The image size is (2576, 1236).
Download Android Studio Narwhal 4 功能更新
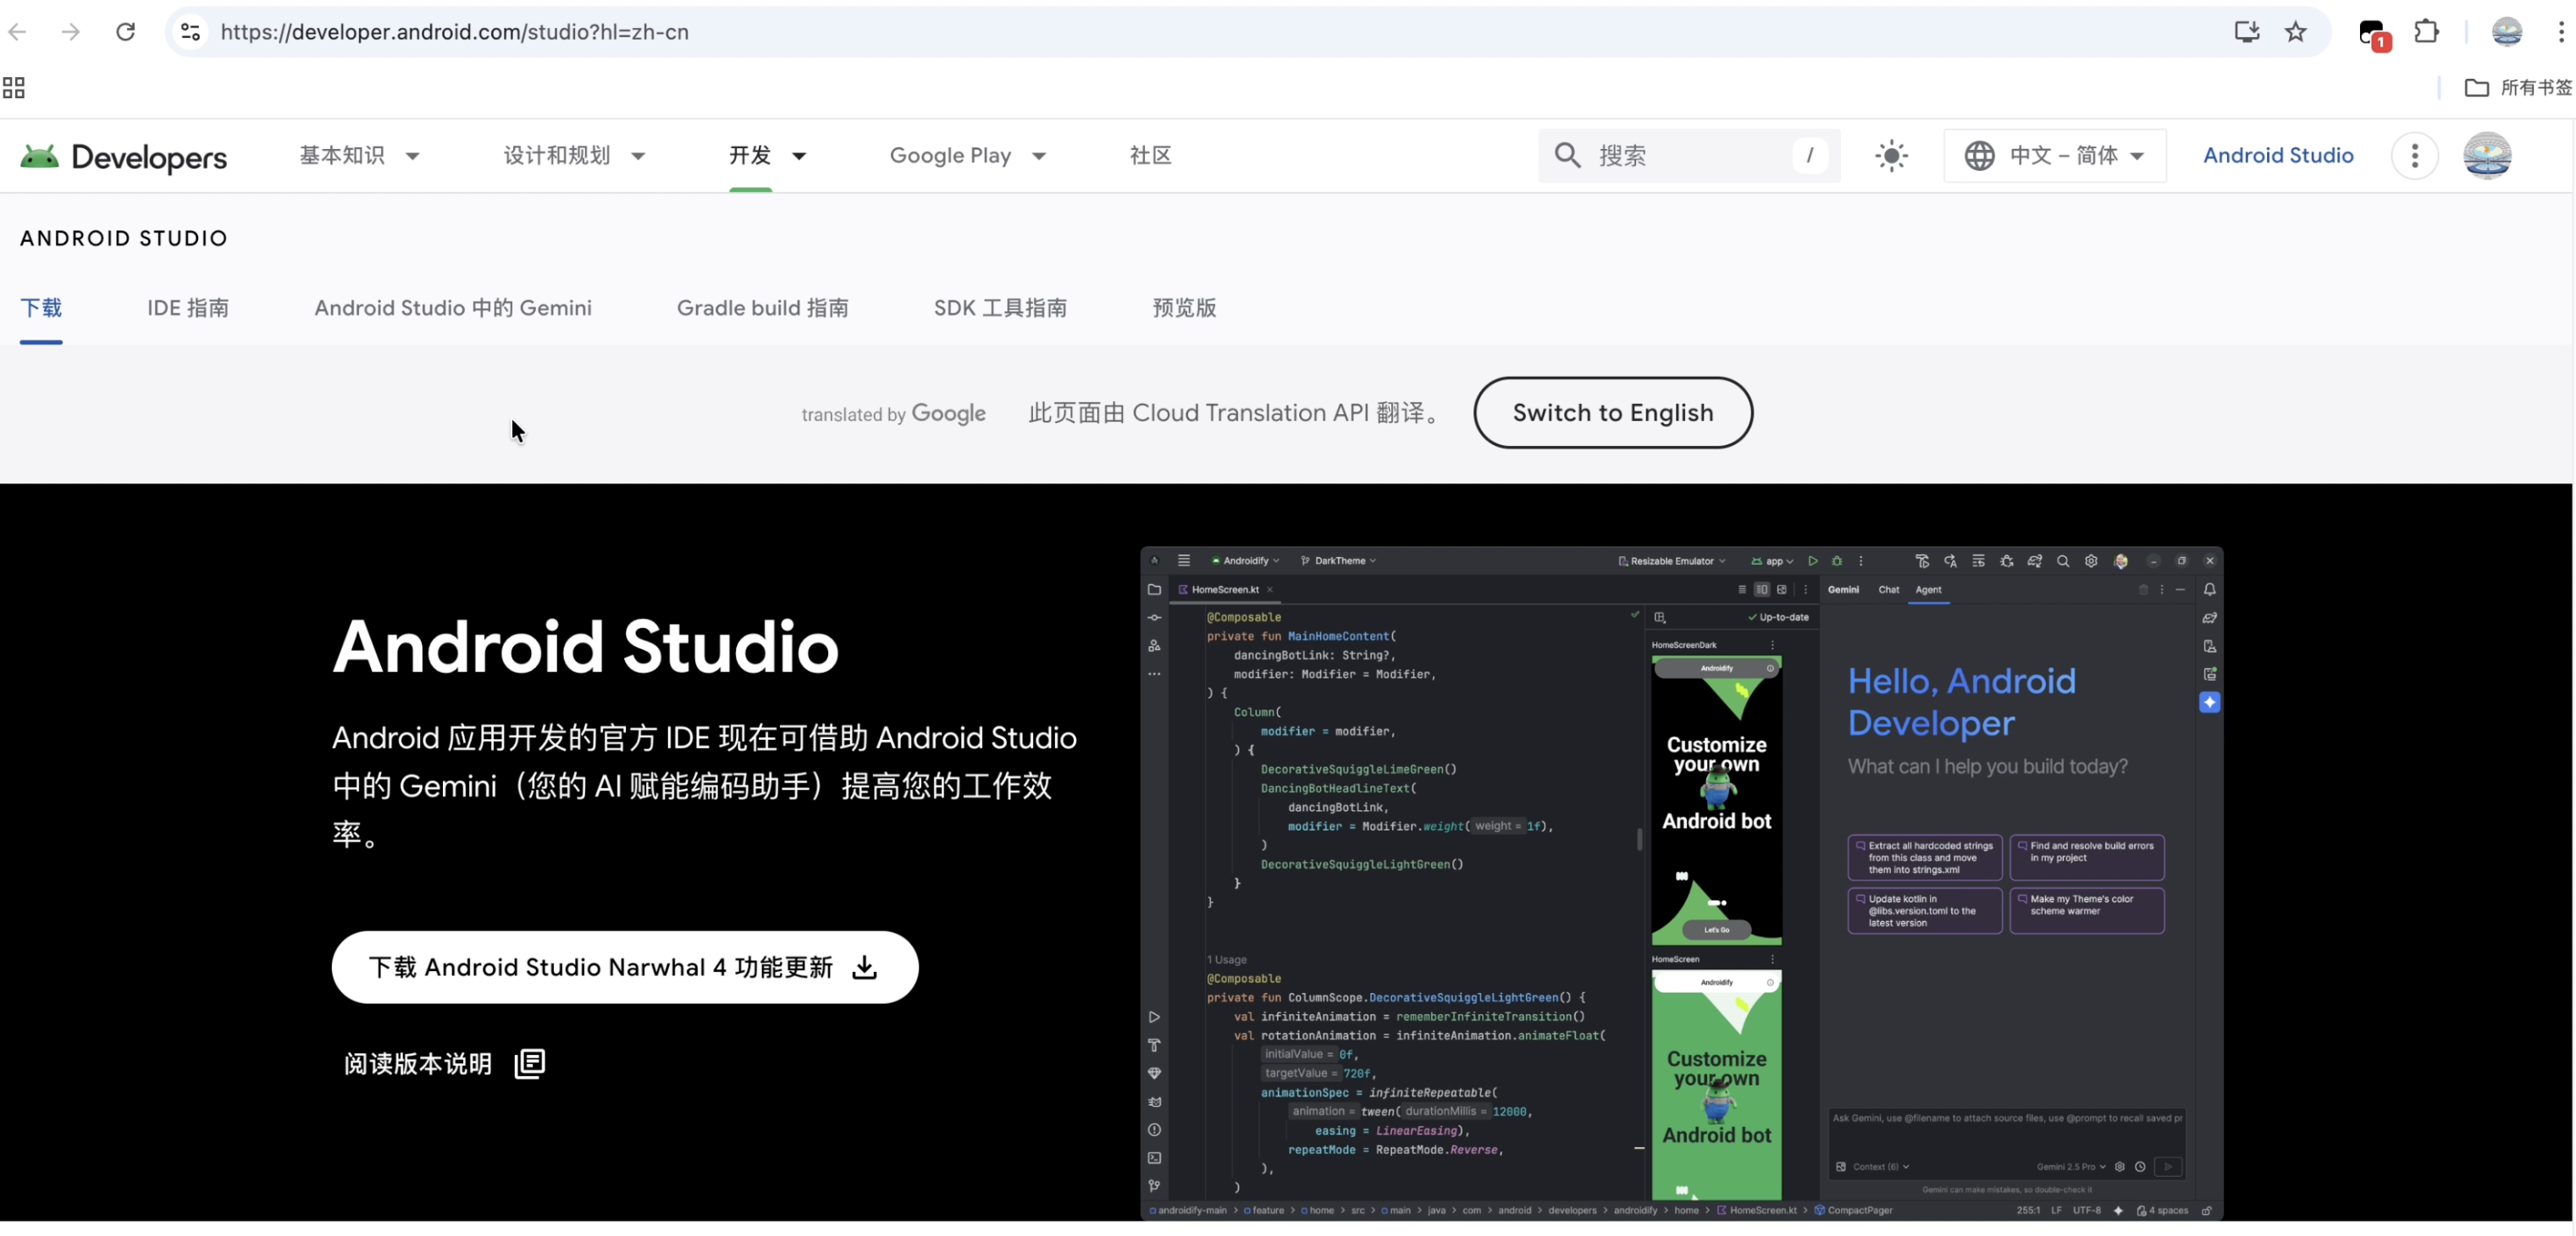coord(624,967)
